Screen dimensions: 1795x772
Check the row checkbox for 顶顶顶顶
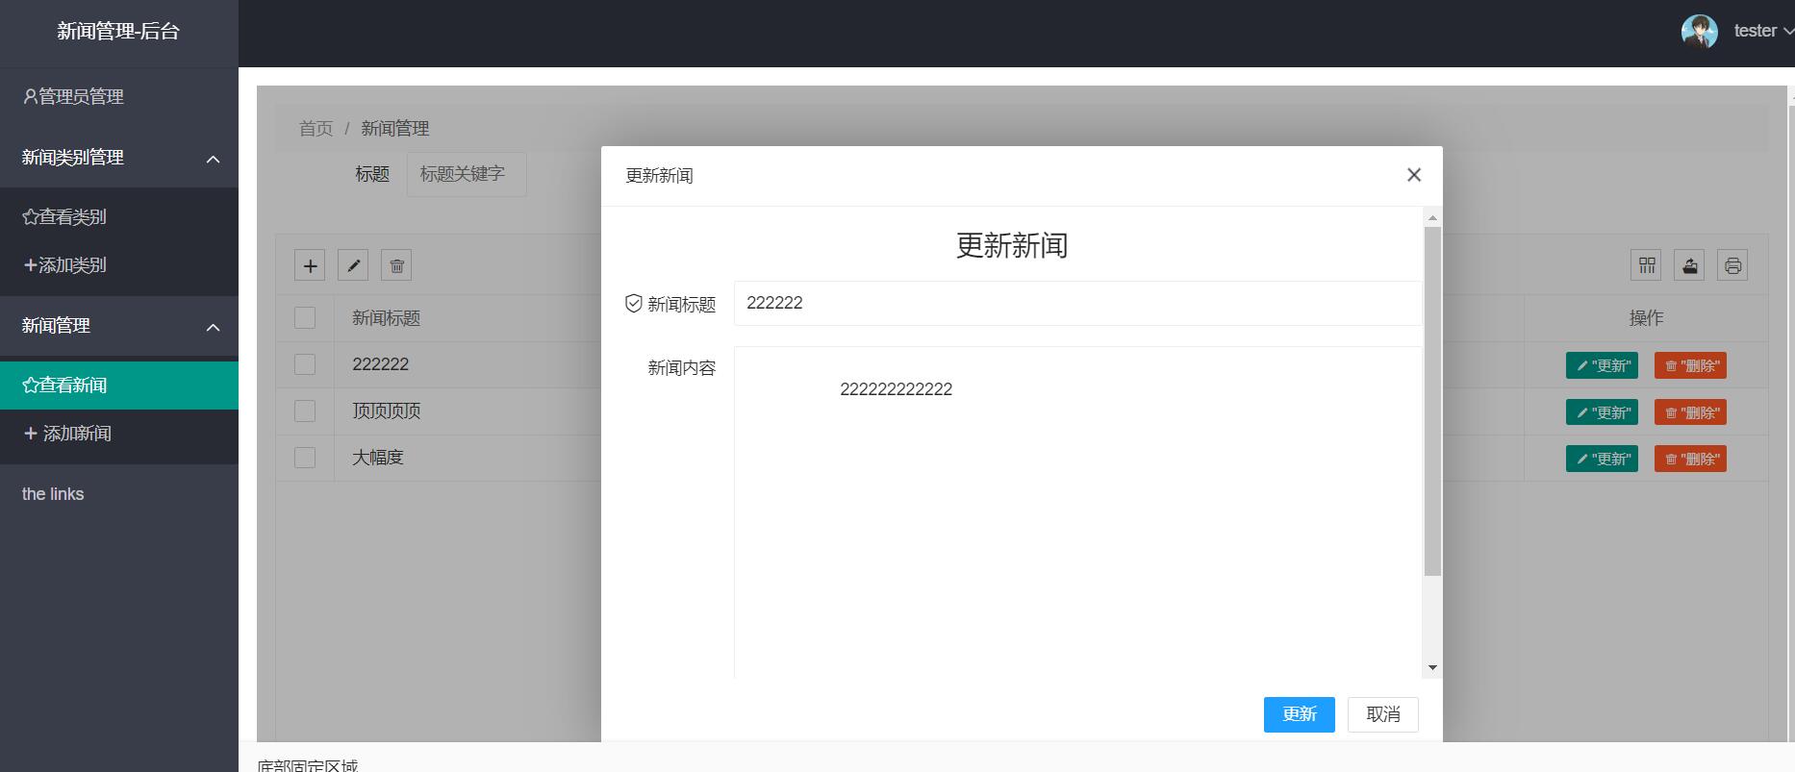(x=305, y=411)
